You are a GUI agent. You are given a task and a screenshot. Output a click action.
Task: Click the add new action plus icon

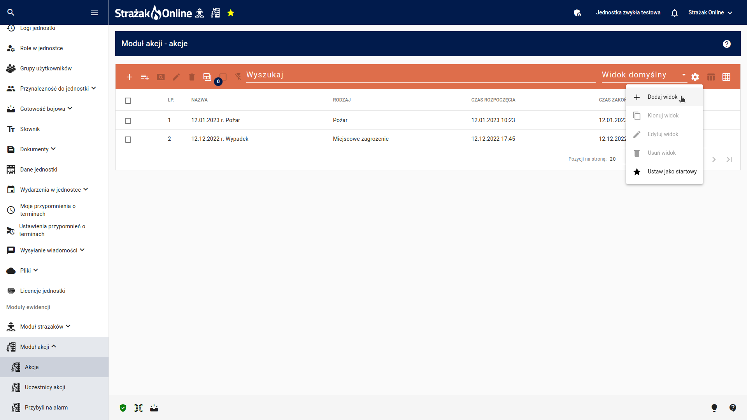click(x=130, y=77)
